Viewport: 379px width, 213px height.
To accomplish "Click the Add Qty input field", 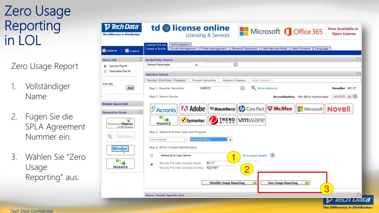I will point(109,88).
